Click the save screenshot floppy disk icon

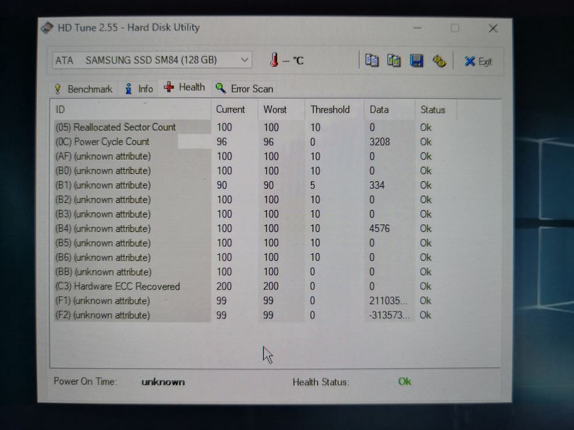[417, 61]
